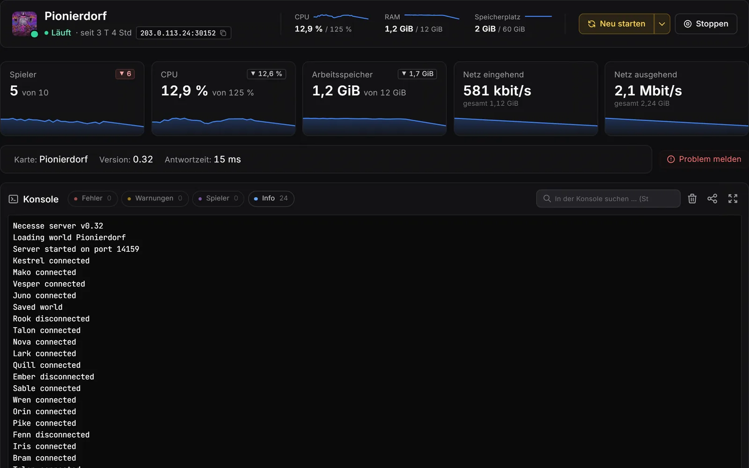Toggle the Spieler console filter chip
Image resolution: width=749 pixels, height=468 pixels.
tap(218, 198)
